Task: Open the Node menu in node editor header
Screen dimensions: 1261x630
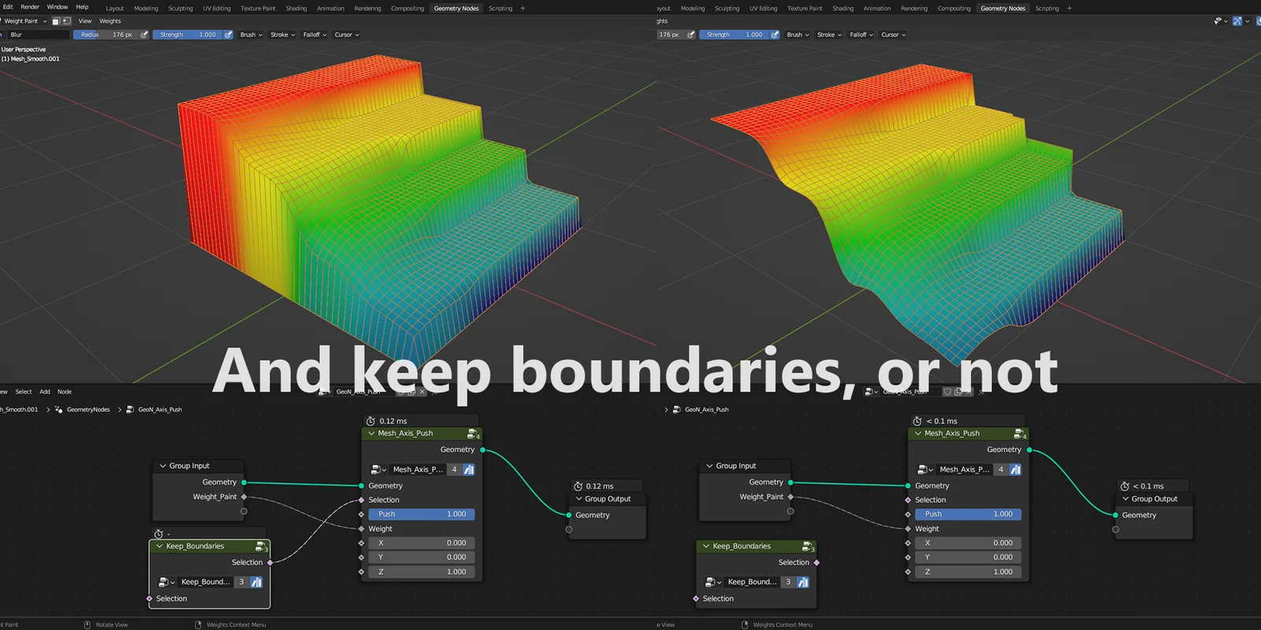Action: tap(65, 391)
